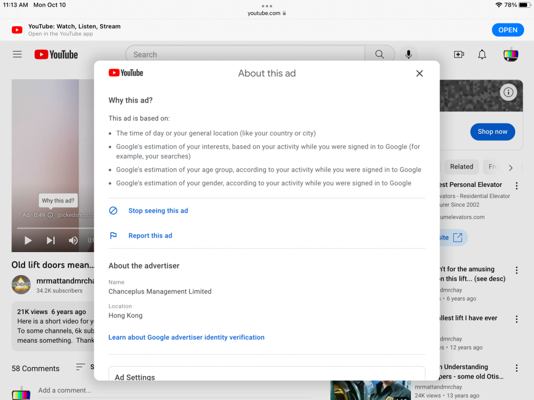The height and width of the screenshot is (400, 534).
Task: Skip to next video
Action: (x=51, y=240)
